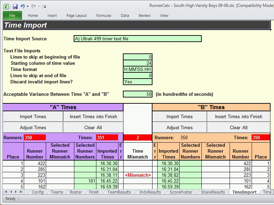
Task: Switch to the Roster sheet tab
Action: tap(76, 192)
